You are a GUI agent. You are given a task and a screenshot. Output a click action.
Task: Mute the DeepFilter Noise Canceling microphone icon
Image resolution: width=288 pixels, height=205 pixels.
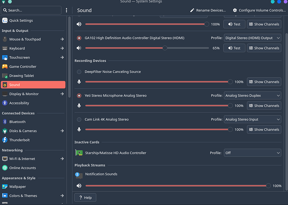[79, 82]
